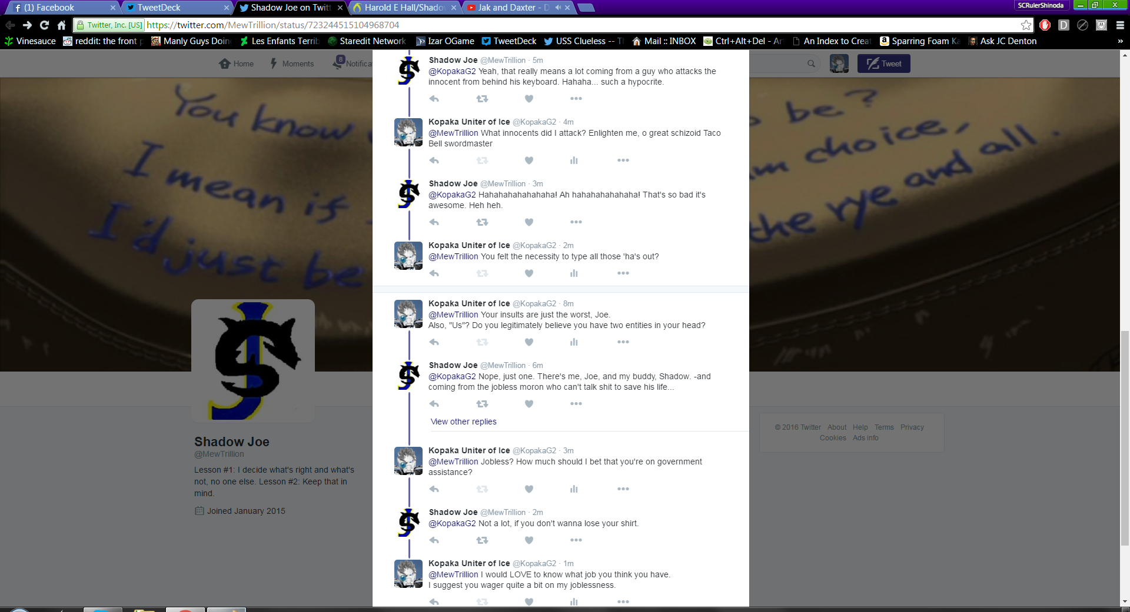The image size is (1130, 612).
Task: Reply to Kopaka's 8m 'insults are the worst' tweet
Action: coord(434,342)
